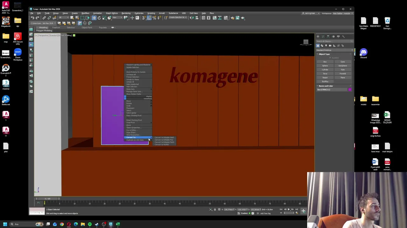Select the Geometry category icon
Viewport: 407px width, 228px height.
pos(318,46)
